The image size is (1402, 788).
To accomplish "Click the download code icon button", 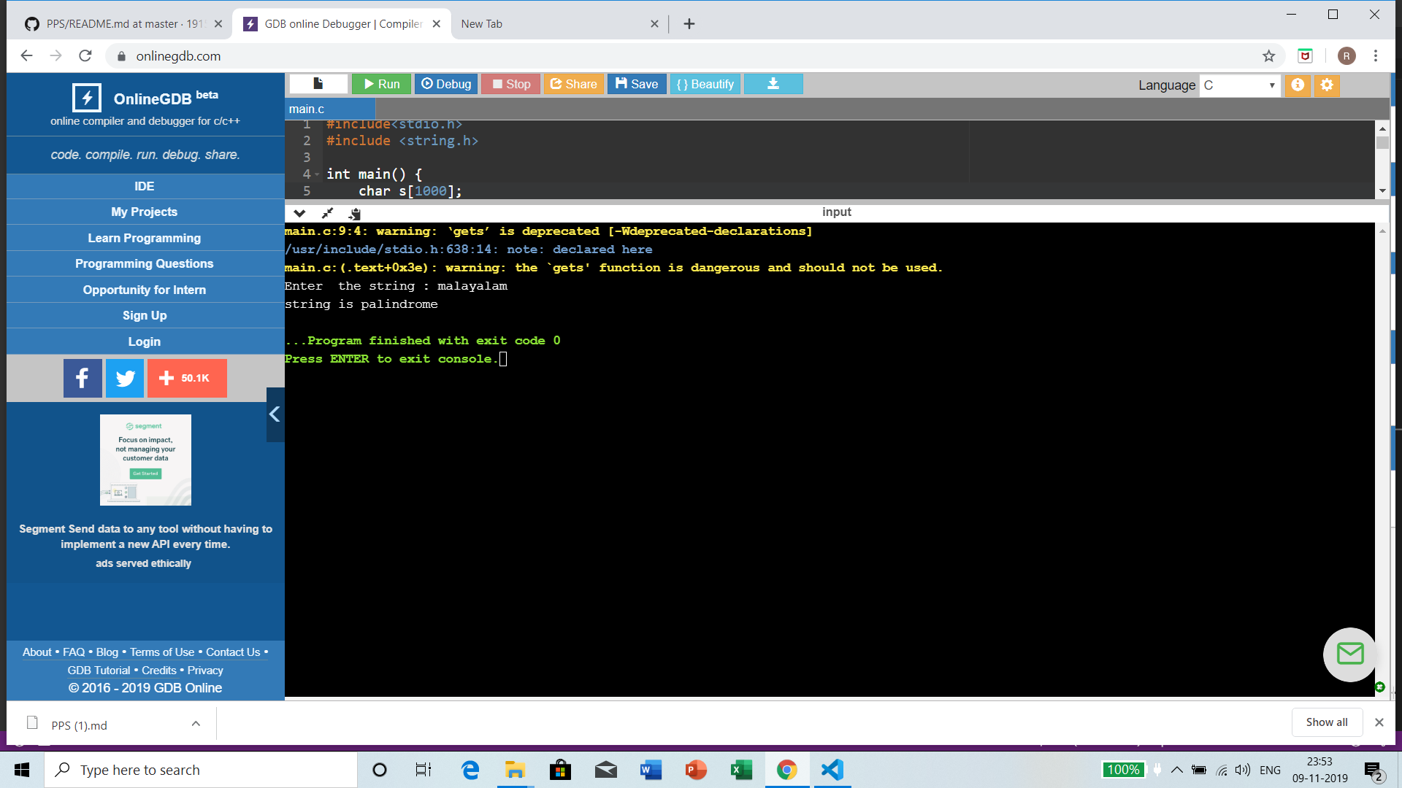I will click(773, 84).
